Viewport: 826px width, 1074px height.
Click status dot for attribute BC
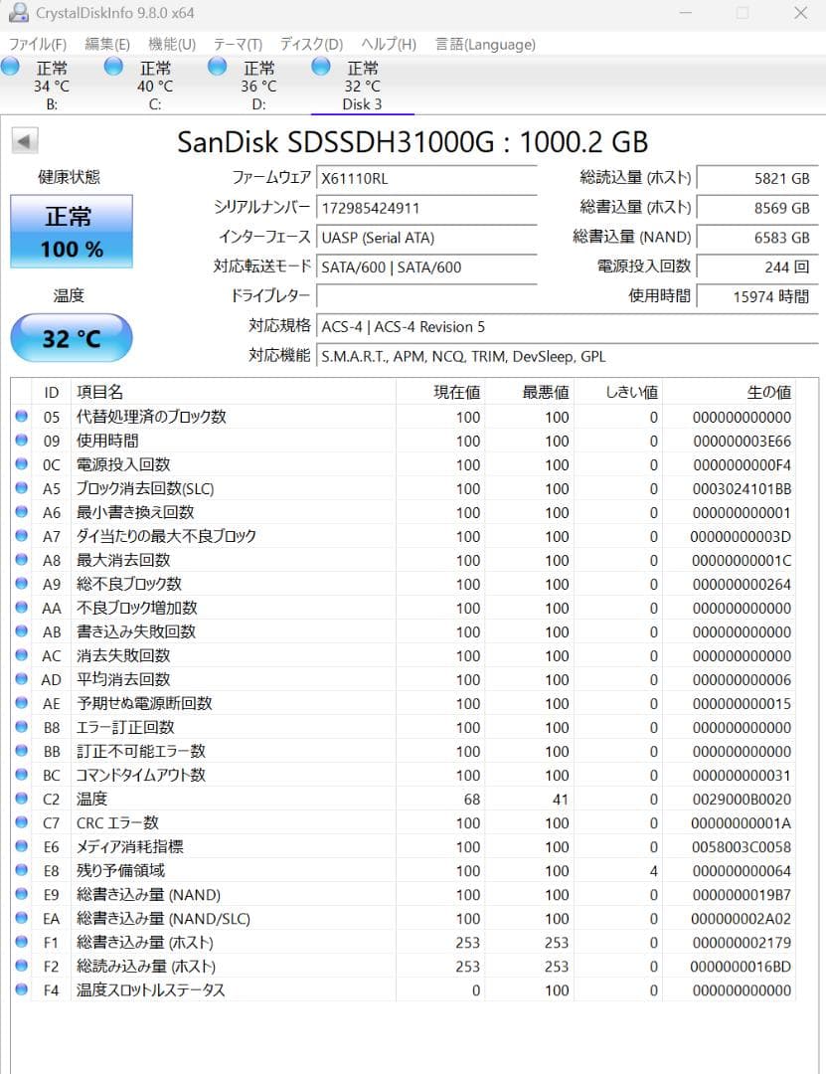click(x=21, y=775)
